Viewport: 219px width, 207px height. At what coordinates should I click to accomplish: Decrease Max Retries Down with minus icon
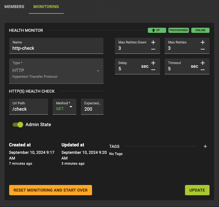point(153,49)
